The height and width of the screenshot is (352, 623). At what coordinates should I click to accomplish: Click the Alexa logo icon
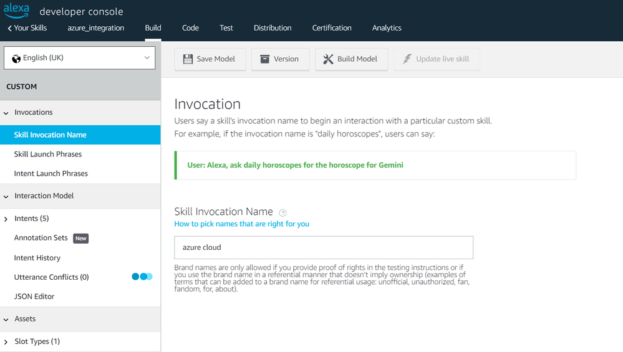(16, 10)
